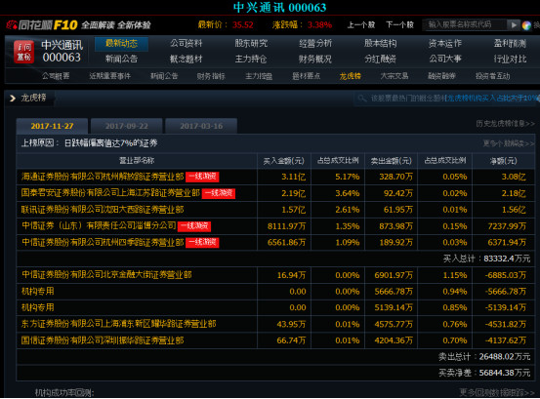The height and width of the screenshot is (399, 540).
Task: Open the 主力持仓 menu
Action: [x=251, y=59]
